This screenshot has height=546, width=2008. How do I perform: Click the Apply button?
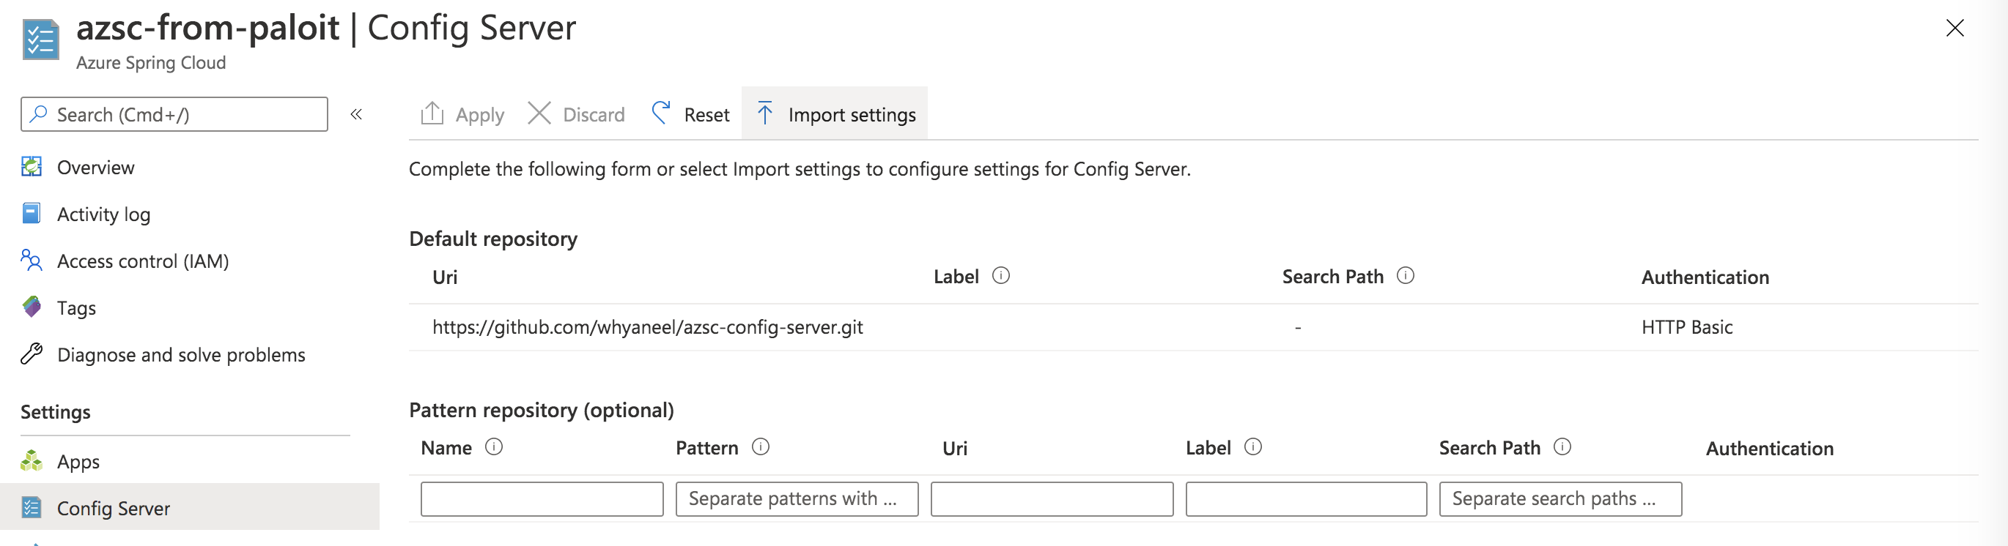(463, 114)
